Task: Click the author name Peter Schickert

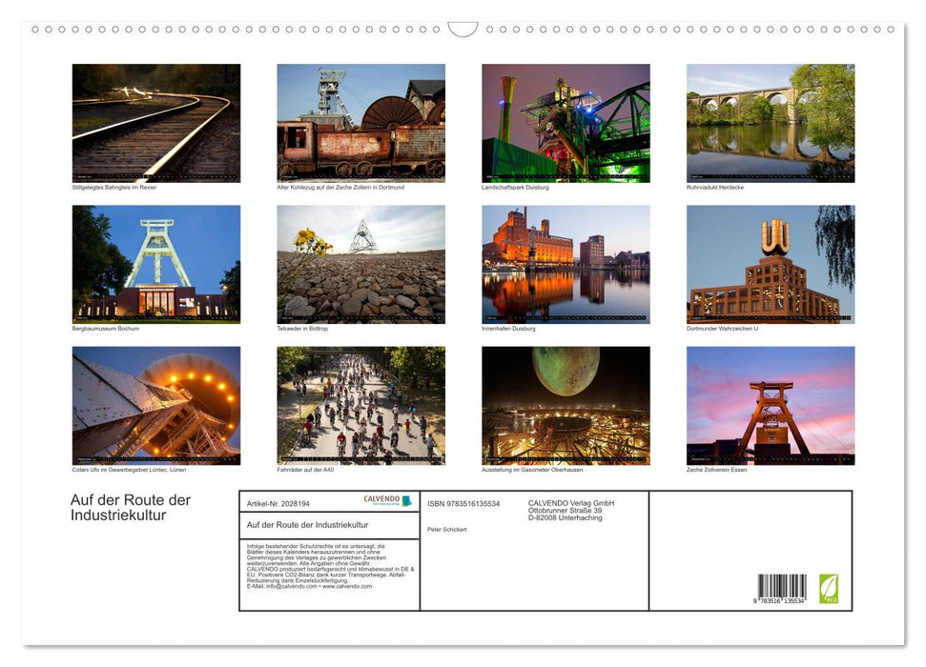Action: [x=447, y=529]
